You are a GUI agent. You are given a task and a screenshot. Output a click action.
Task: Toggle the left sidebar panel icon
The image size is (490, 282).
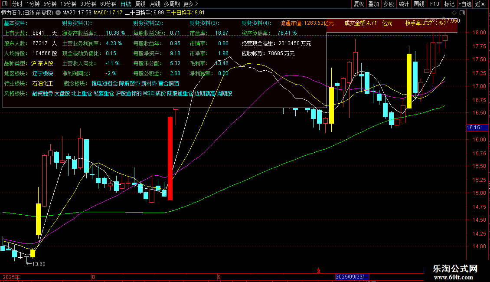pos(5,4)
